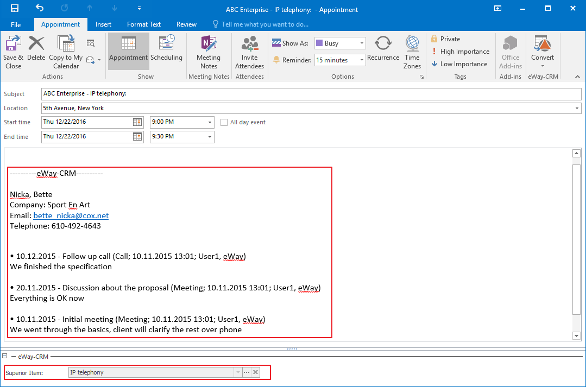Collapse the eWay-CRM section

click(4, 357)
